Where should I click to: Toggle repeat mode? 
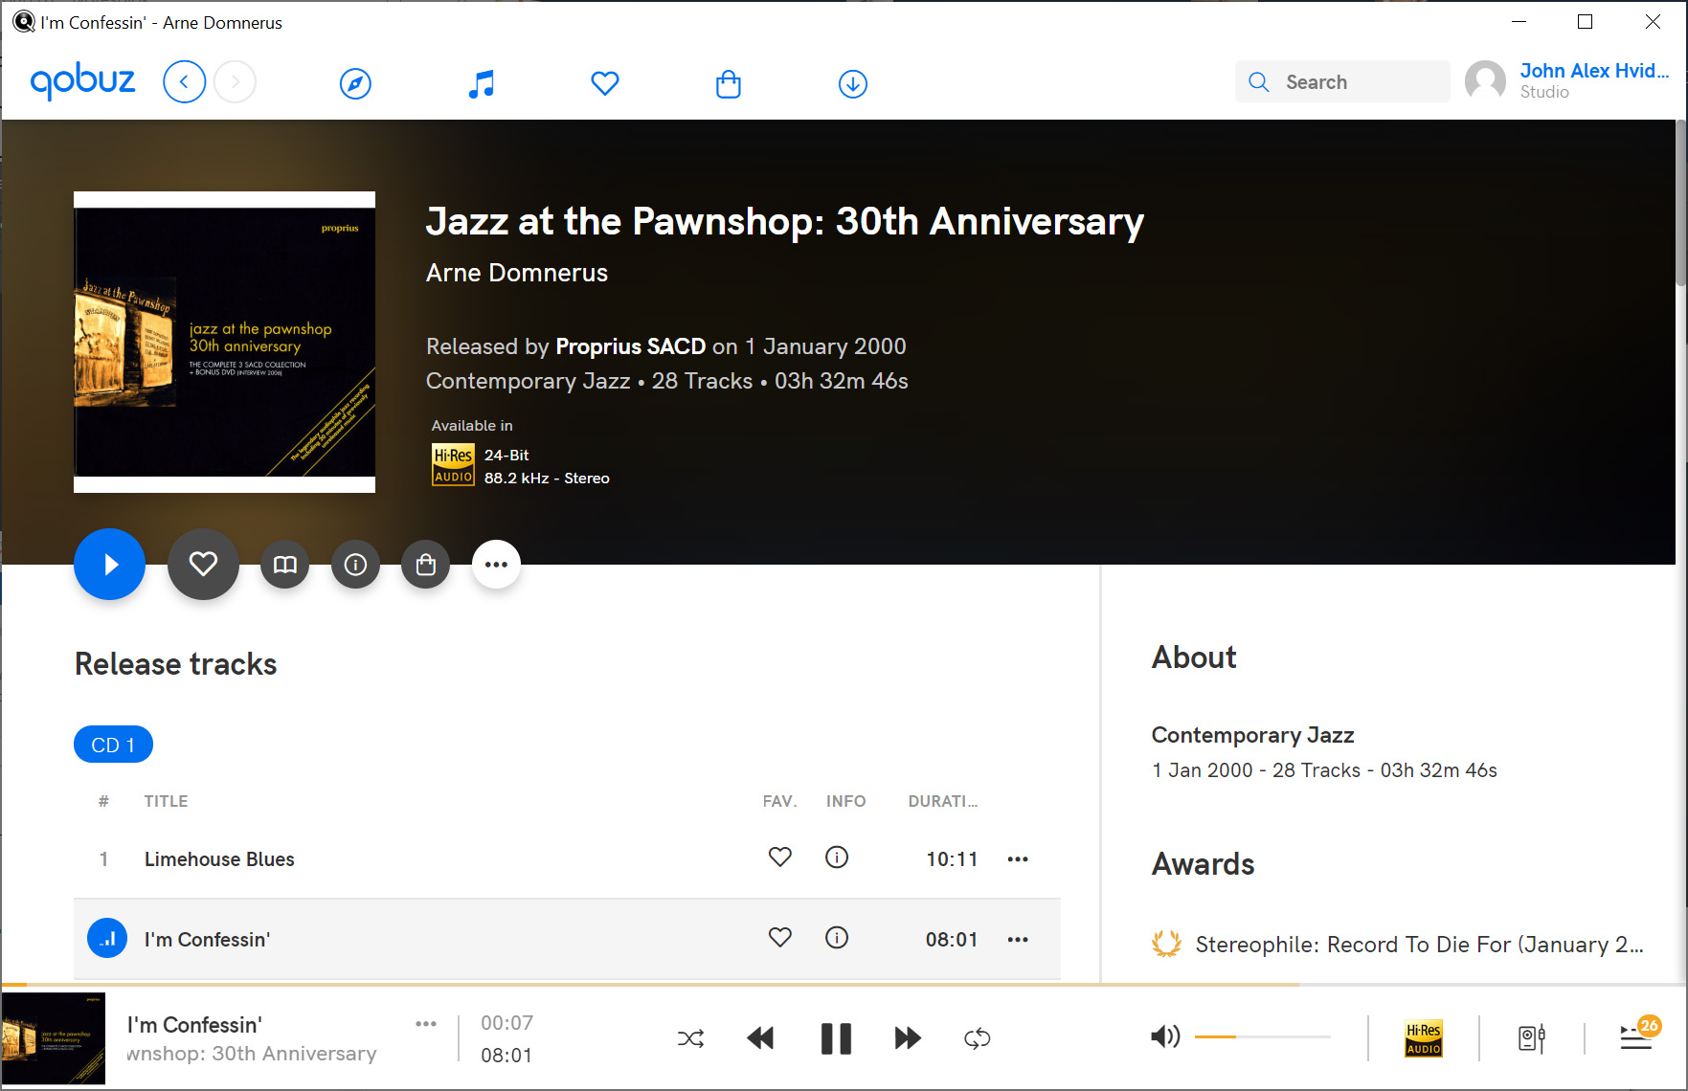coord(978,1038)
